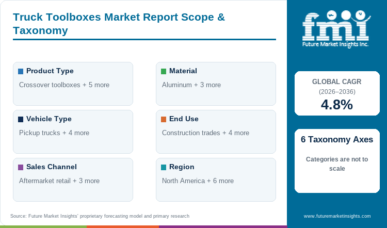The image size is (387, 228).
Task: Select the Product Type heading
Action: coord(50,71)
